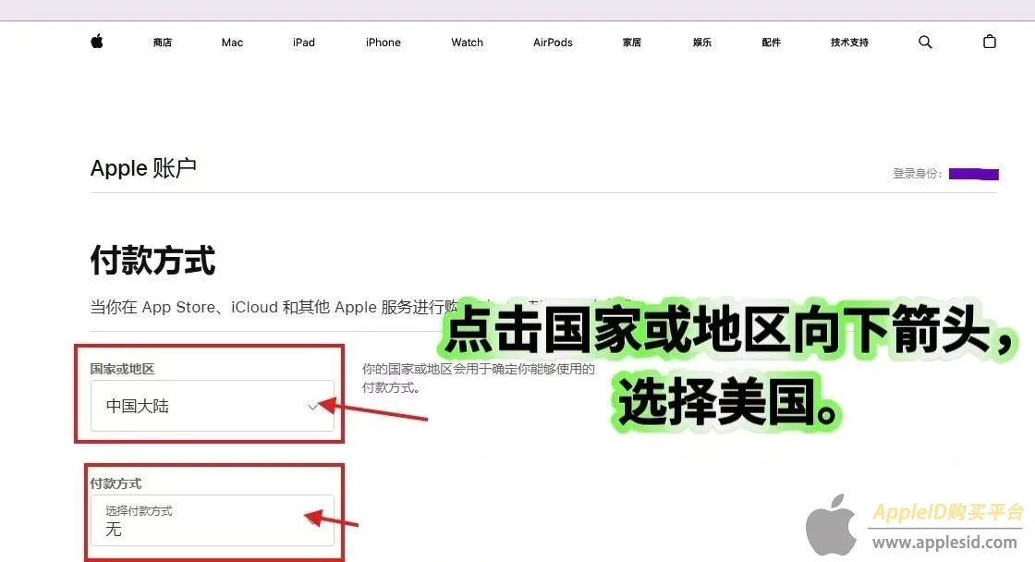Go to the 配件 section
The width and height of the screenshot is (1035, 562).
tap(772, 43)
